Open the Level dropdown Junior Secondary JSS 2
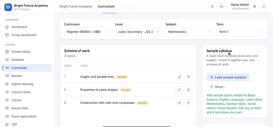 point(138,32)
